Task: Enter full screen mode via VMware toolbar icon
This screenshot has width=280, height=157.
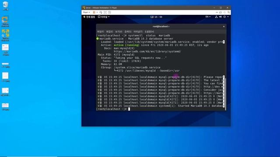Action: point(105,12)
